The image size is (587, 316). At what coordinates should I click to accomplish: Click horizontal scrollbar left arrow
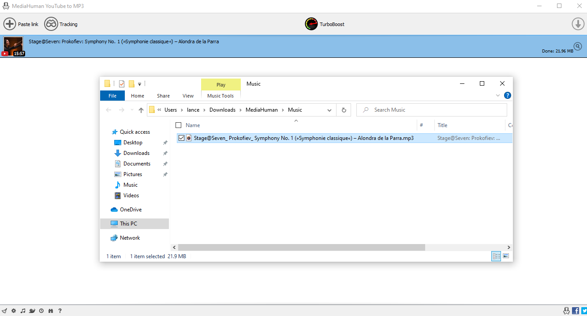point(174,248)
